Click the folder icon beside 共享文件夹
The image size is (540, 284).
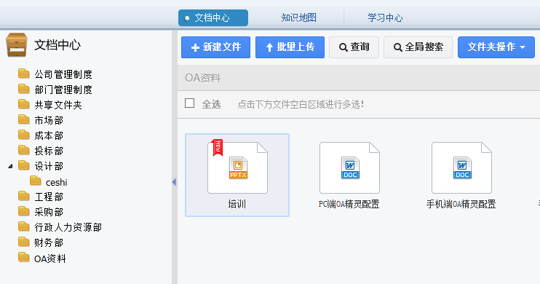(x=24, y=104)
